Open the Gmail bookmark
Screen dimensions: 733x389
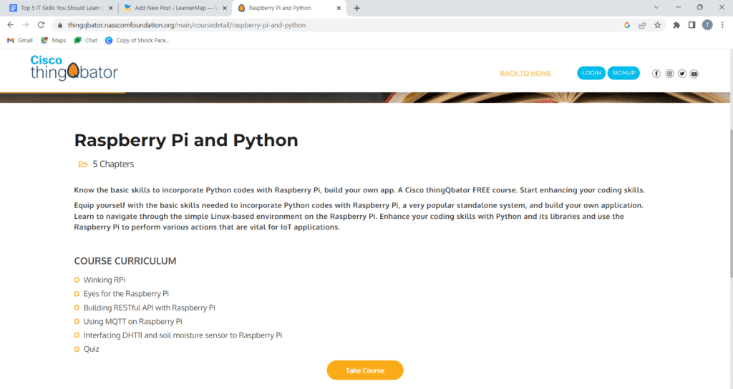point(20,40)
